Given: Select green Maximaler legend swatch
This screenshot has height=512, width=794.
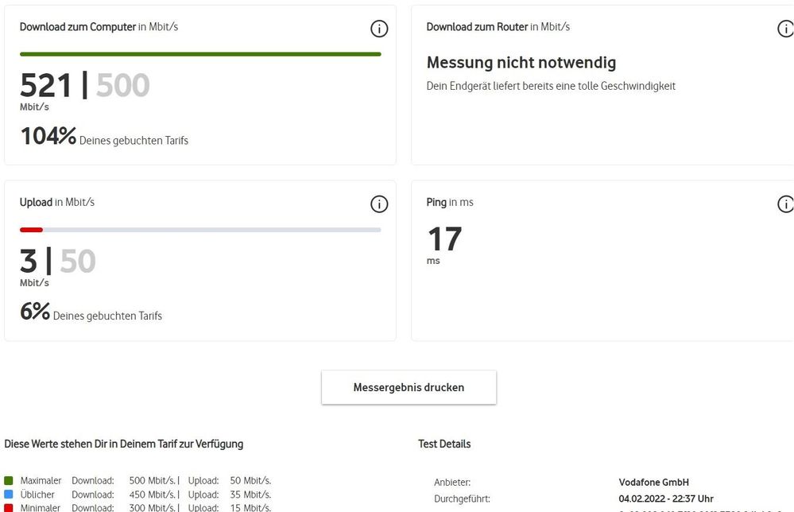Looking at the screenshot, I should [x=9, y=481].
